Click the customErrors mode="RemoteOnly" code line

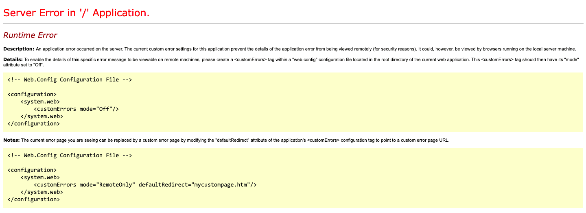145,184
